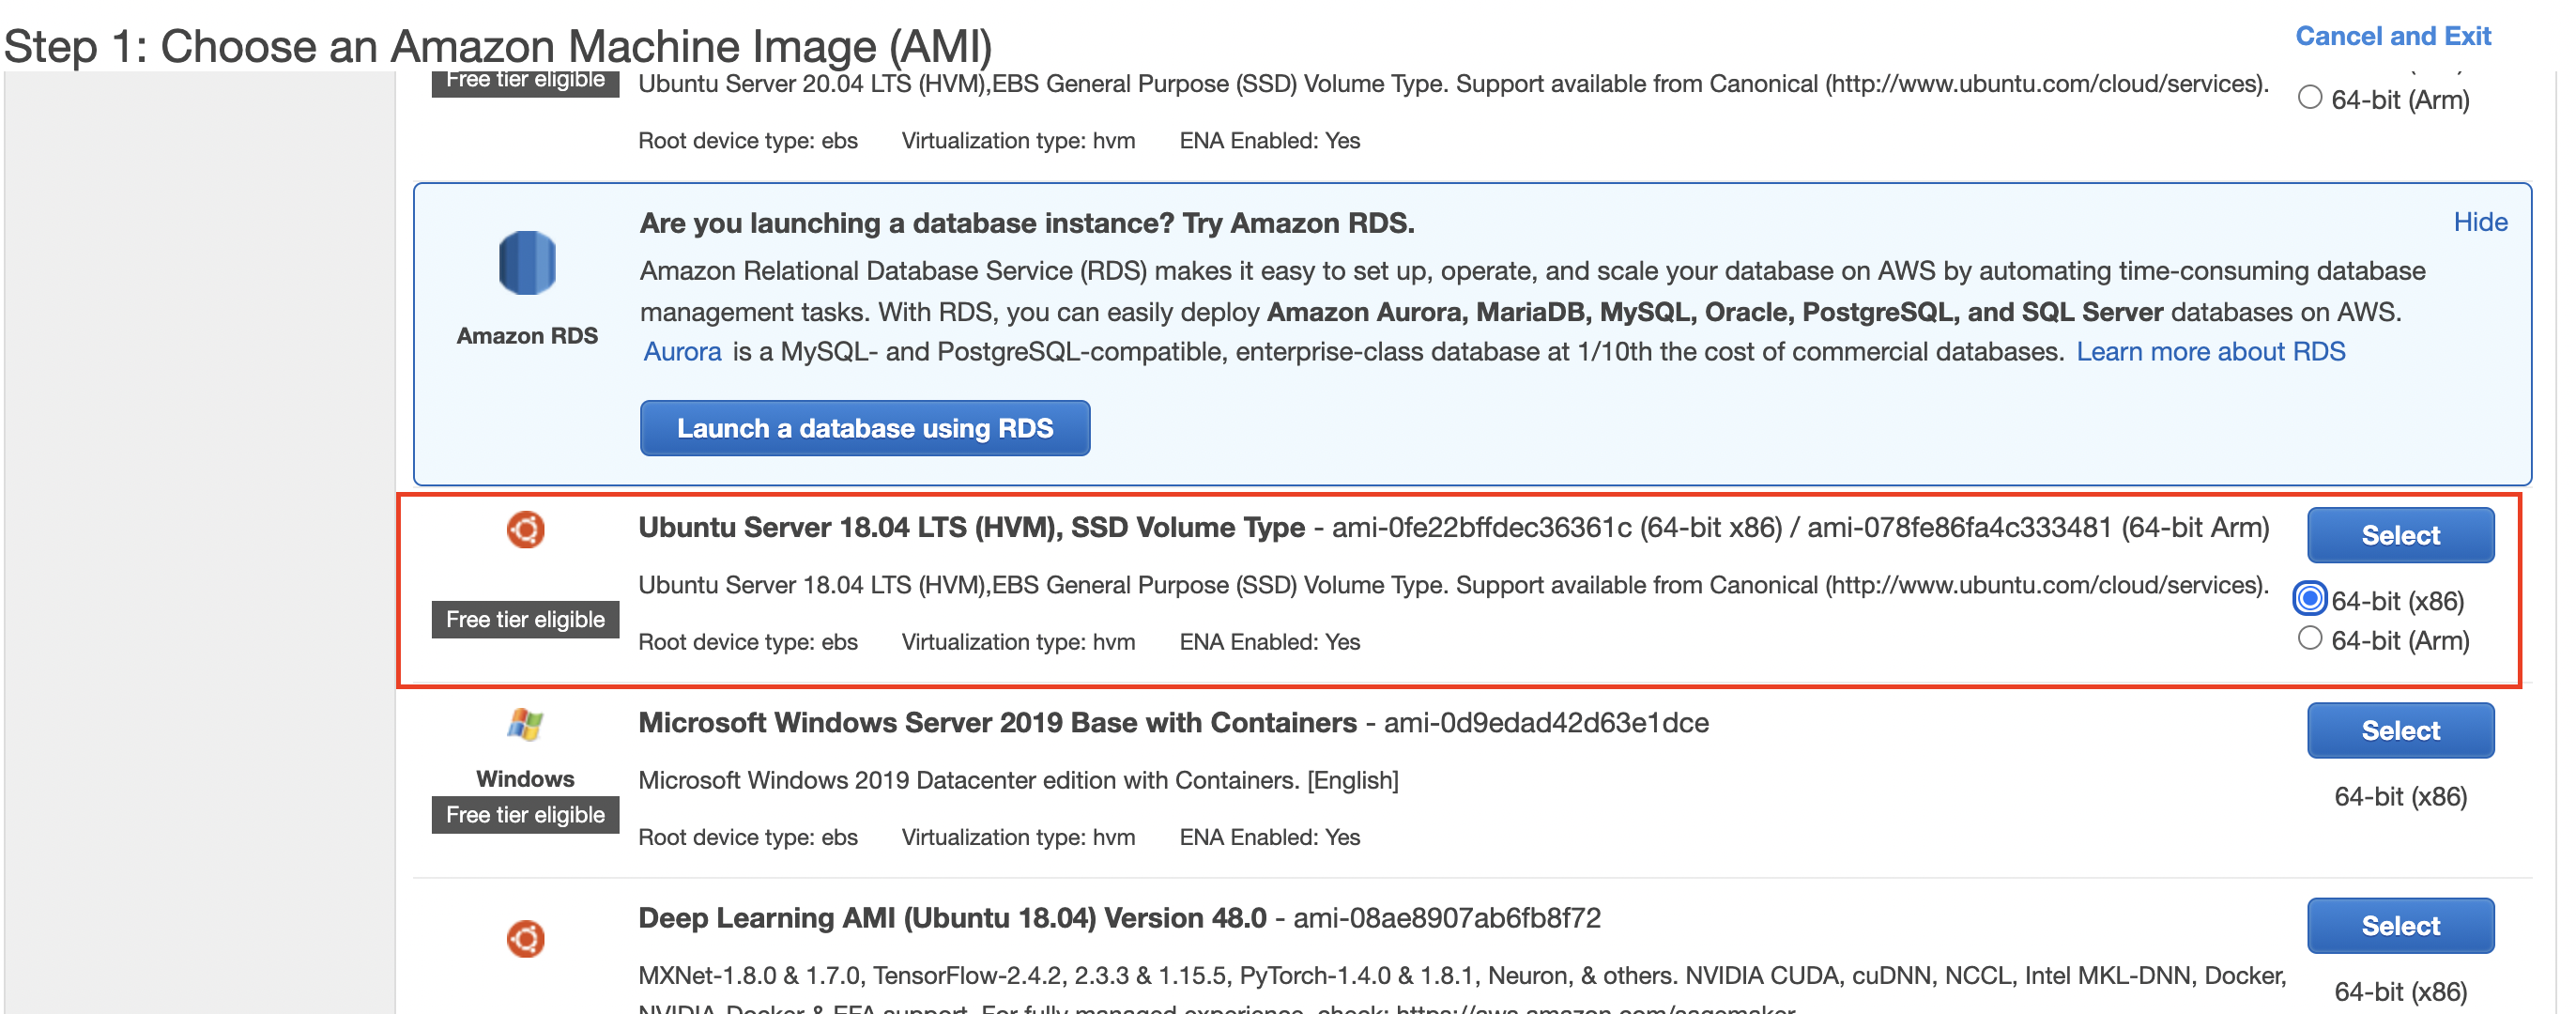Click Free tier eligible badge for Ubuntu 18.04
Viewport: 2576px width, 1014px height.
click(x=525, y=620)
